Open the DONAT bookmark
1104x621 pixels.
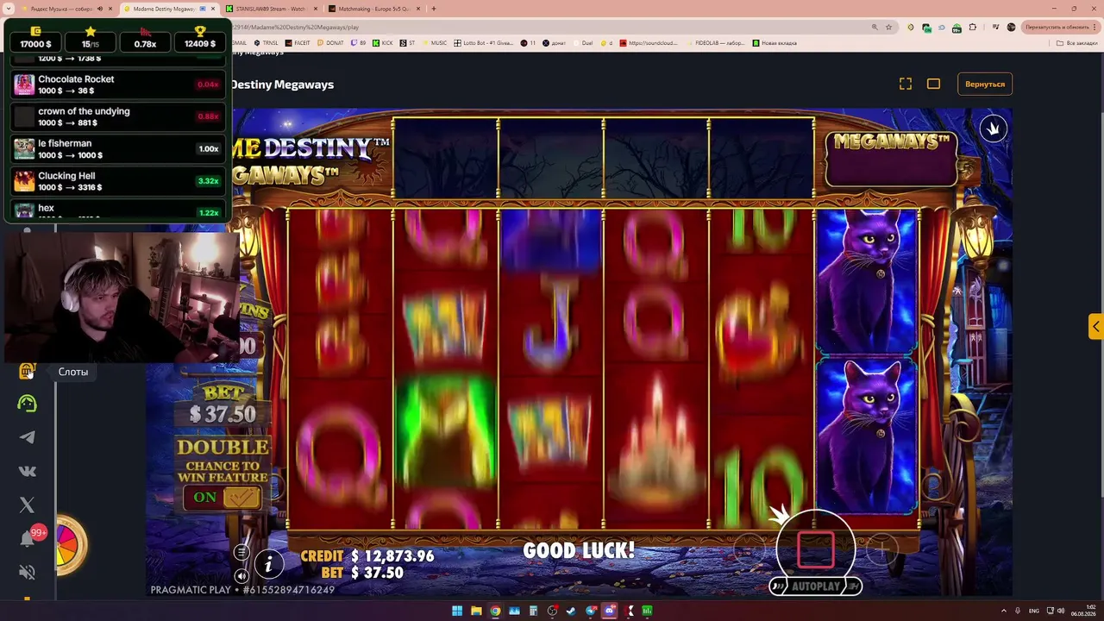tap(330, 43)
